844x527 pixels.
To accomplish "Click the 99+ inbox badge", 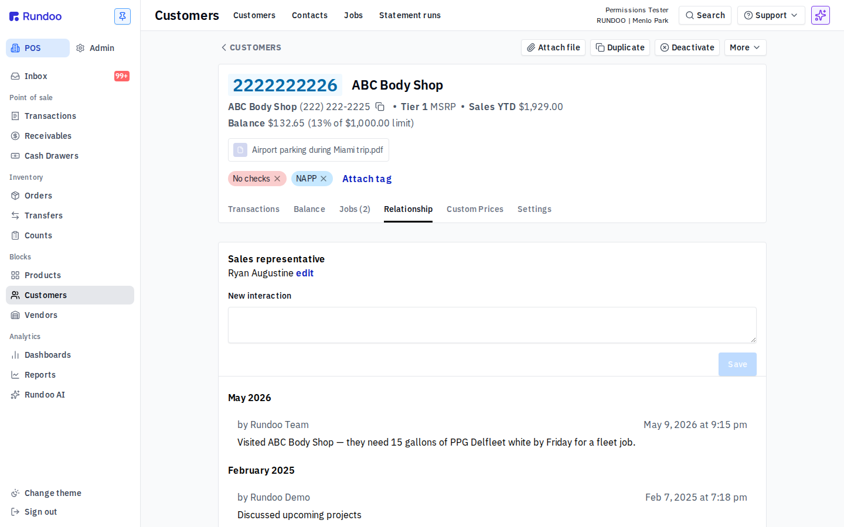I will point(122,76).
